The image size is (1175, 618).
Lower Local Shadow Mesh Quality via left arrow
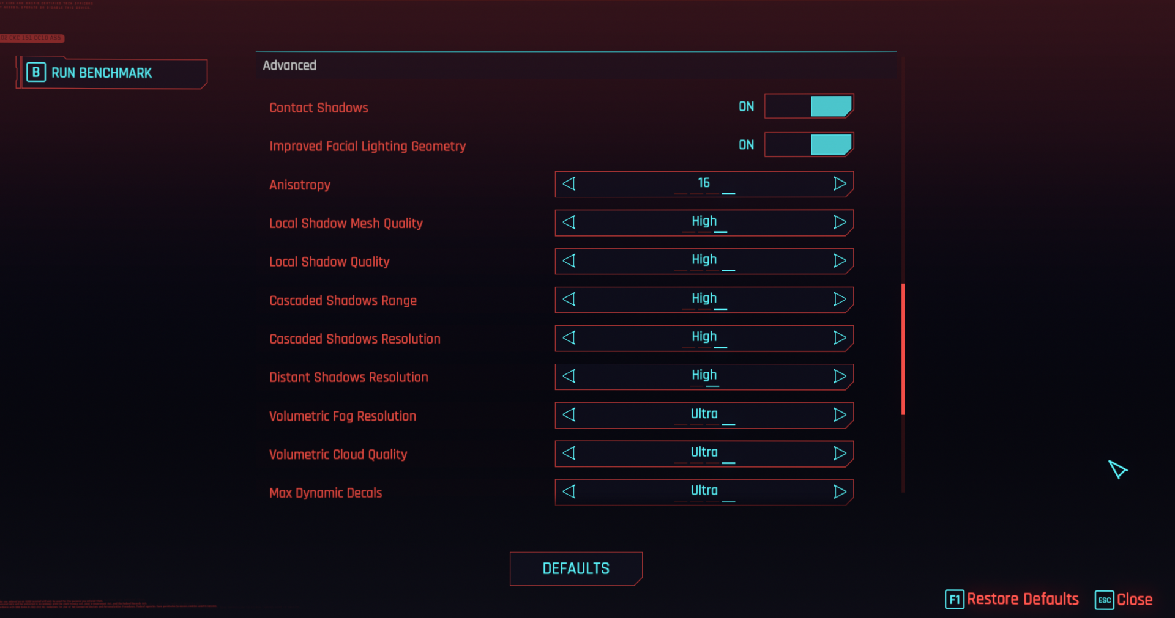[x=569, y=223]
